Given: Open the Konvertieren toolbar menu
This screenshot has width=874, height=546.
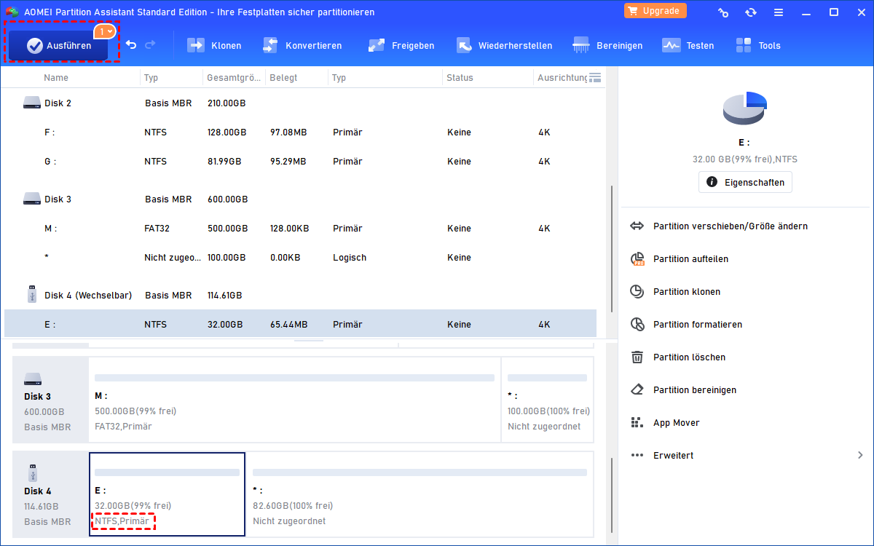Looking at the screenshot, I should (302, 45).
